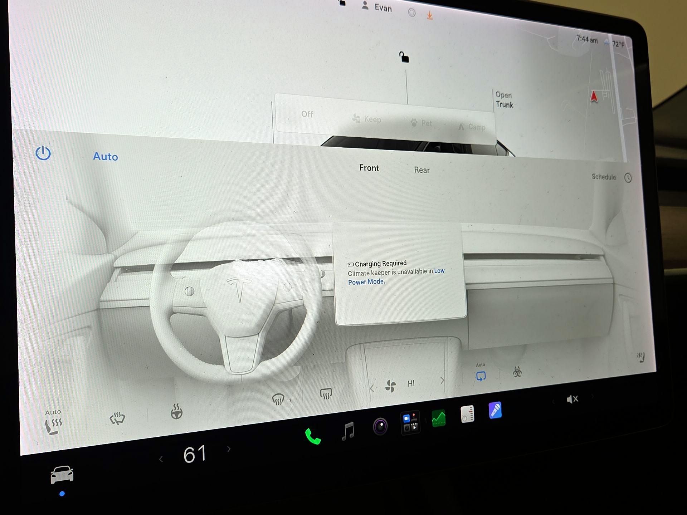This screenshot has width=687, height=515.
Task: Toggle passenger seat heater
Action: (641, 357)
